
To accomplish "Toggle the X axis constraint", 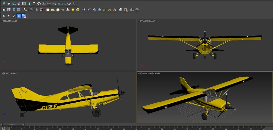I will pos(4,16).
